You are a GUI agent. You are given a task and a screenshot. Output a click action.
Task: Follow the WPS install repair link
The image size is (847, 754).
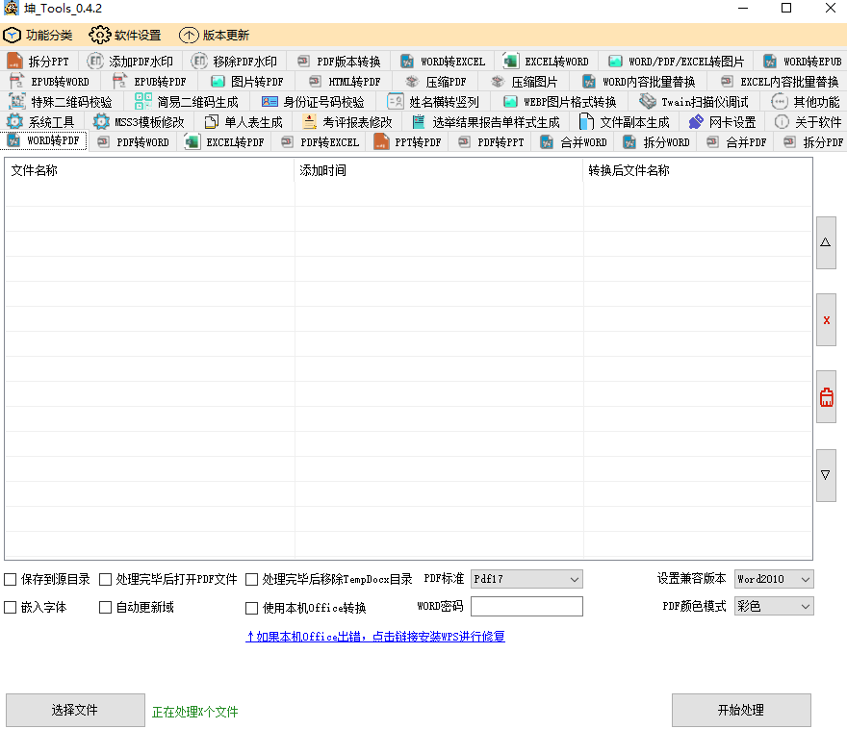pos(374,637)
